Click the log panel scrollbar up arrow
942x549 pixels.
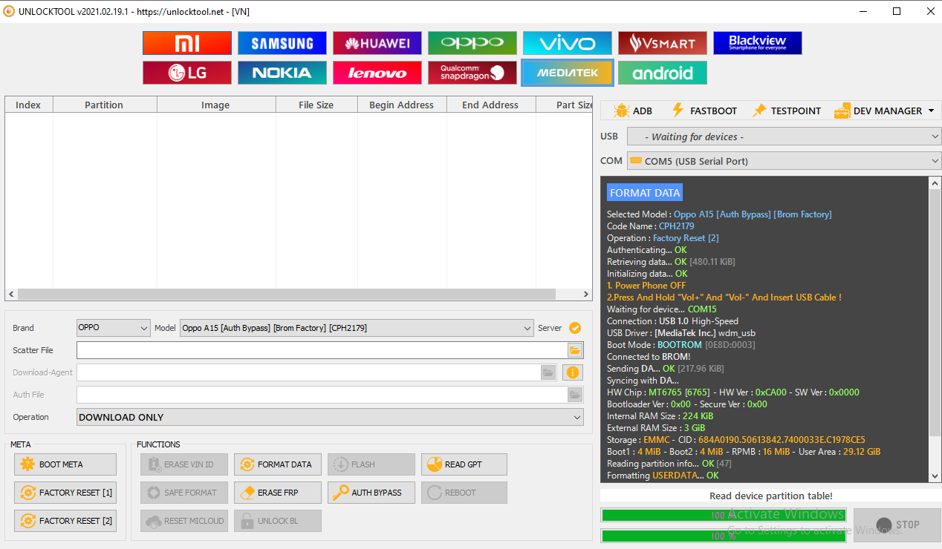point(935,182)
